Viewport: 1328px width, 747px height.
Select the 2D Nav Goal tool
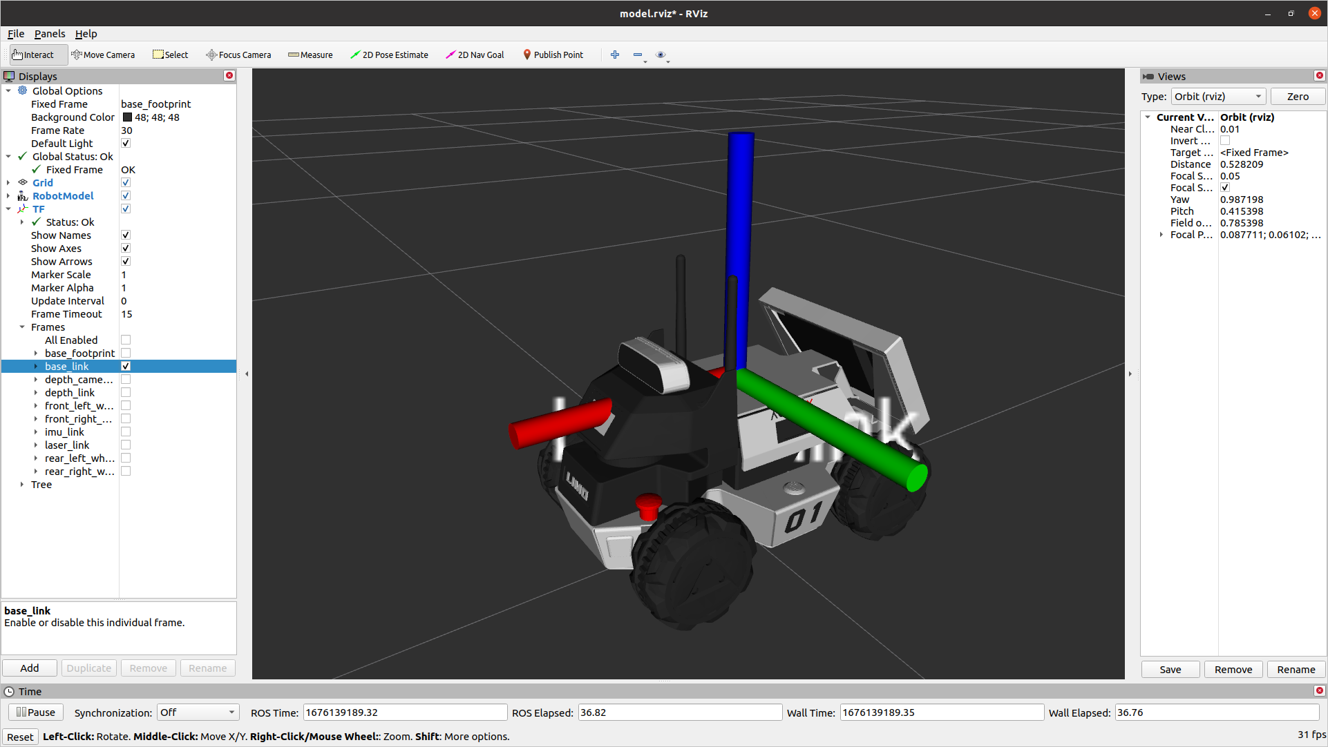pos(475,55)
